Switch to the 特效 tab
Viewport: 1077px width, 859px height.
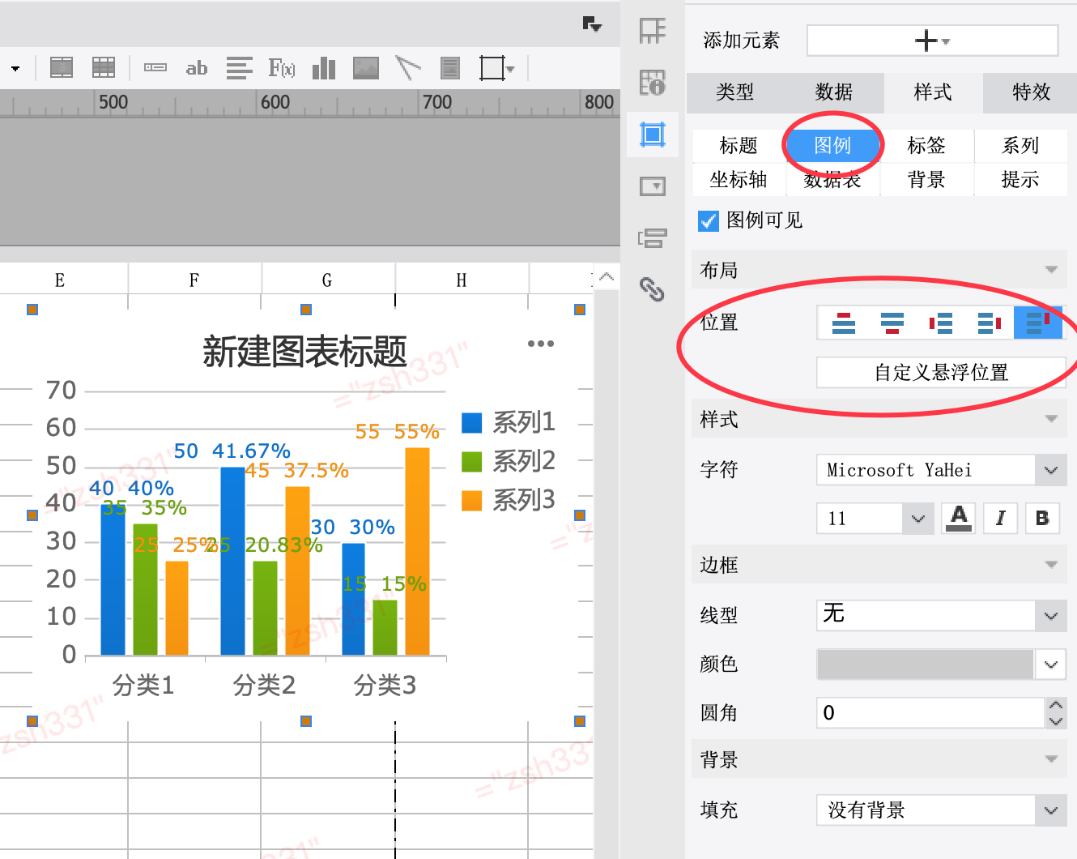pos(1031,92)
